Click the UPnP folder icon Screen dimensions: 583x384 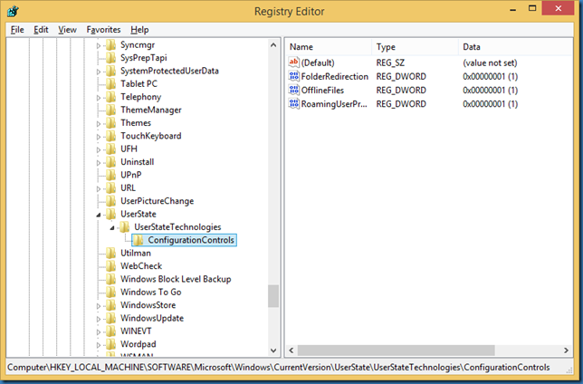[110, 176]
